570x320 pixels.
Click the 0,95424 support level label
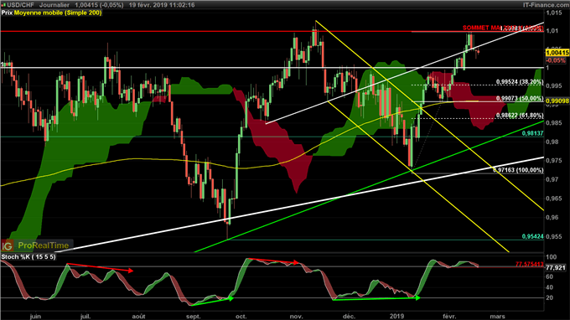coord(532,236)
